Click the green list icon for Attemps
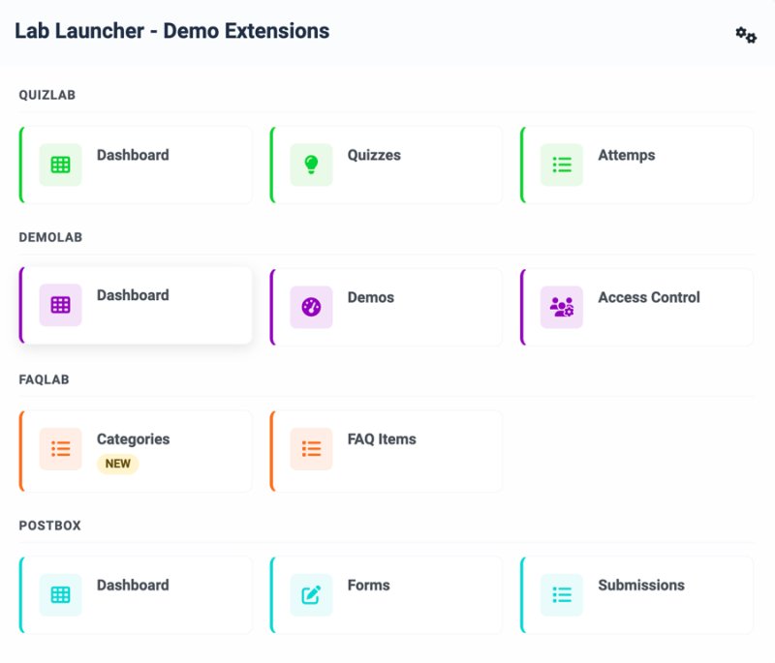 tap(562, 165)
